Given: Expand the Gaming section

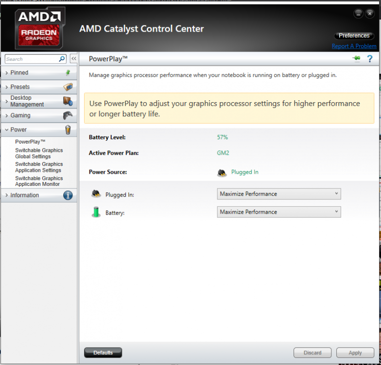Looking at the screenshot, I should click(x=39, y=115).
